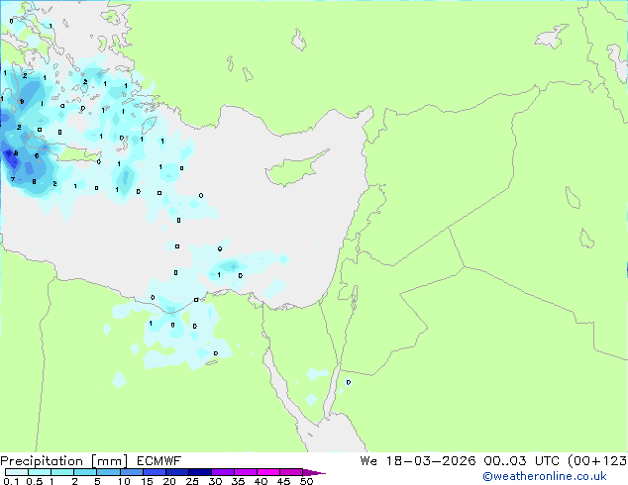The height and width of the screenshot is (485, 628).
Task: Select the 30–35 mm purple swatch
Action: point(223,472)
